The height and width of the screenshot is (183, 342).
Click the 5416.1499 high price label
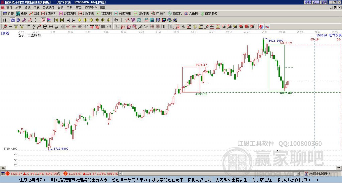[x=276, y=40]
